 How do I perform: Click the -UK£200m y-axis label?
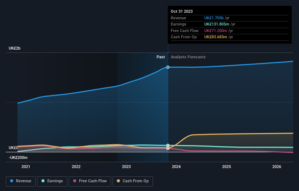click(x=18, y=157)
